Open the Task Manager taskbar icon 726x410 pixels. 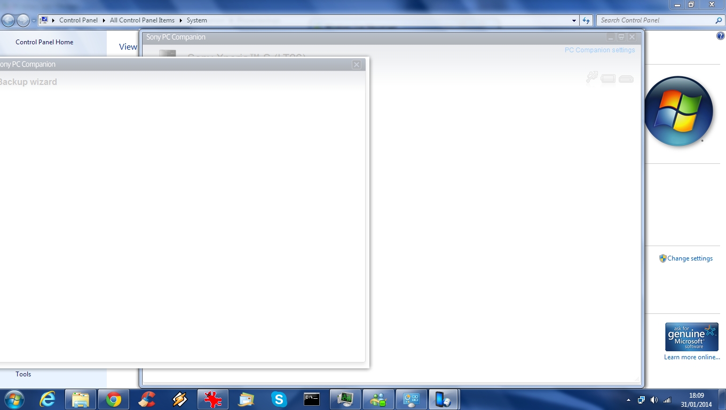(x=345, y=399)
